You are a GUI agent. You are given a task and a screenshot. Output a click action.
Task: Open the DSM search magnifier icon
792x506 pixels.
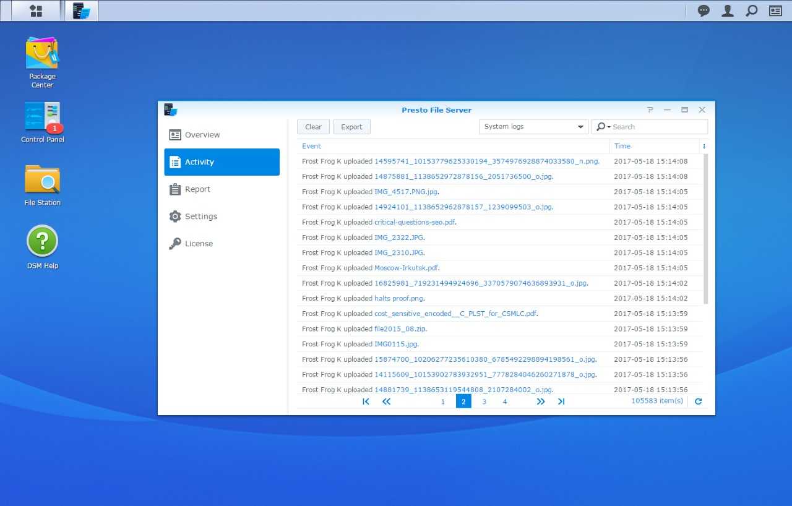pyautogui.click(x=751, y=11)
